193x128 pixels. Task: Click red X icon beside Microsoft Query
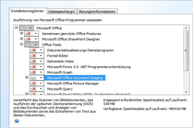(33, 89)
